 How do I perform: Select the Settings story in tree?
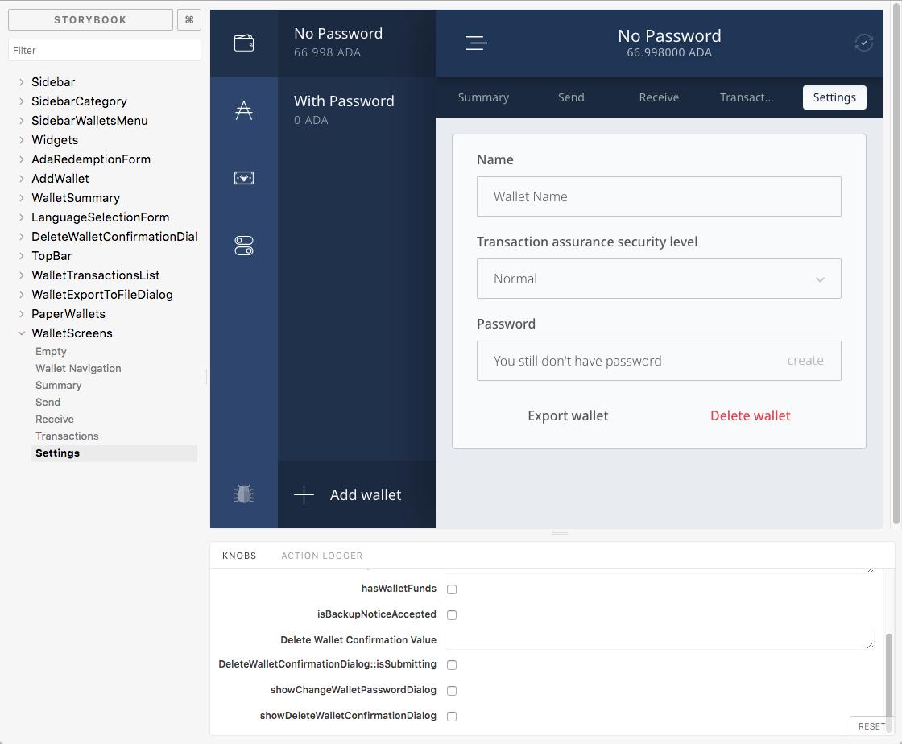pos(114,453)
